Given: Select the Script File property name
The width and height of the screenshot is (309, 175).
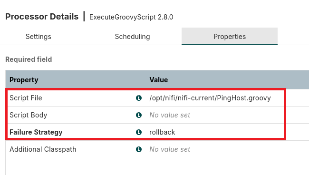Looking at the screenshot, I should [x=26, y=98].
